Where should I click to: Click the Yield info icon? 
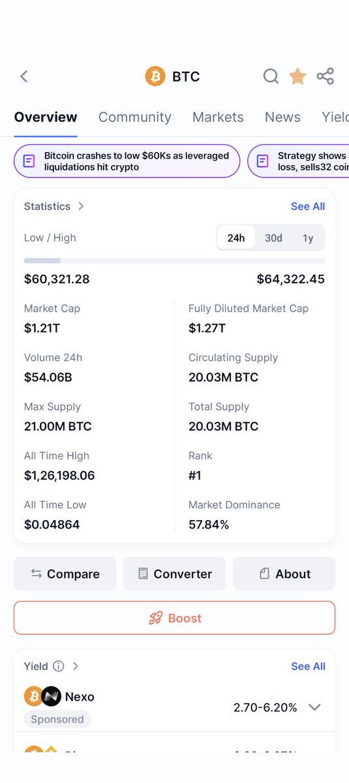coord(59,666)
